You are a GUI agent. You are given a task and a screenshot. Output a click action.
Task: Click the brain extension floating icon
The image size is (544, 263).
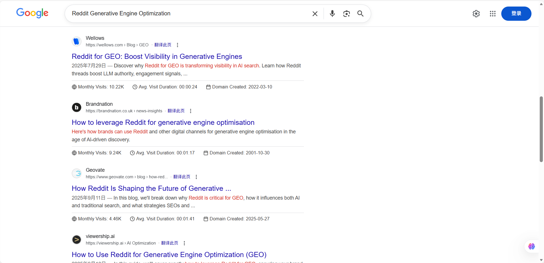531,246
